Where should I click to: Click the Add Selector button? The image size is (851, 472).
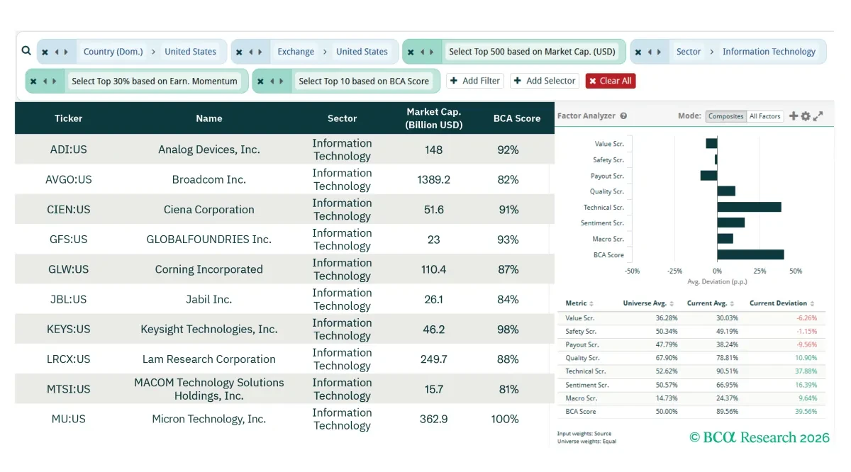tap(545, 81)
